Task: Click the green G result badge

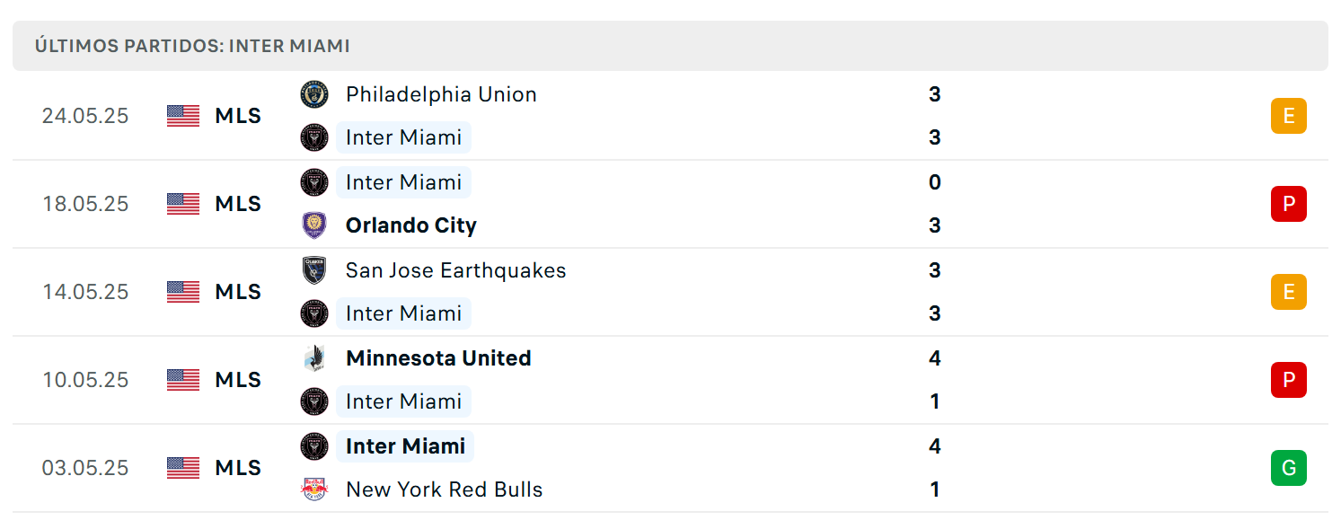Action: (x=1288, y=468)
